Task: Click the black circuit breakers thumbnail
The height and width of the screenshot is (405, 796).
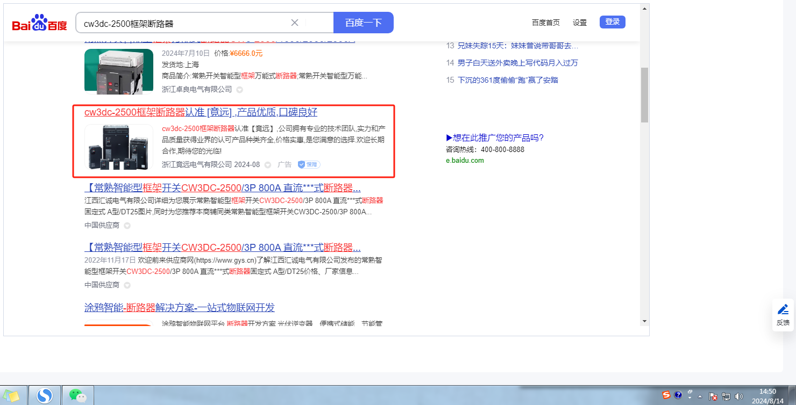Action: (118, 147)
